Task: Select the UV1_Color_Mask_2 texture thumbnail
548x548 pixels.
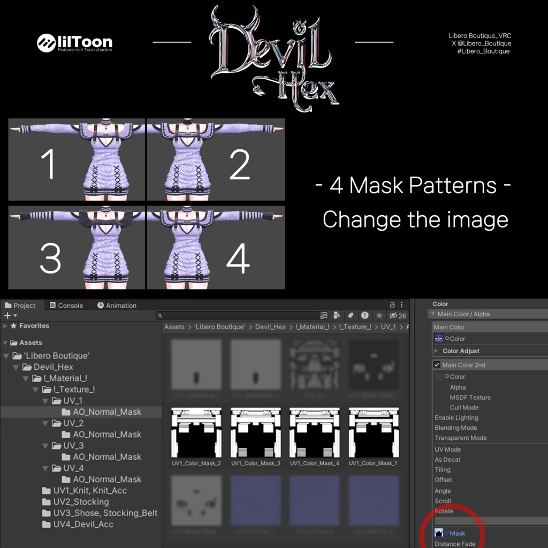Action: pyautogui.click(x=196, y=432)
